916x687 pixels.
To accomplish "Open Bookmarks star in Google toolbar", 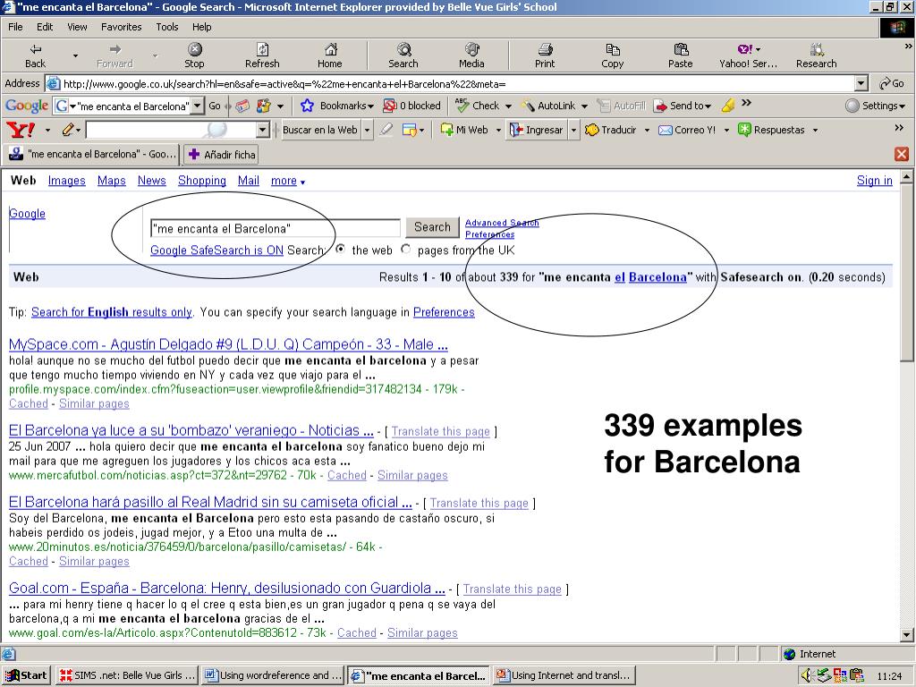I will pyautogui.click(x=308, y=106).
